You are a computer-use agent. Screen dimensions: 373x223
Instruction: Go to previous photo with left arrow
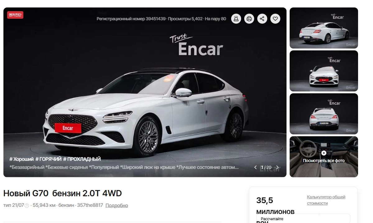(255, 167)
